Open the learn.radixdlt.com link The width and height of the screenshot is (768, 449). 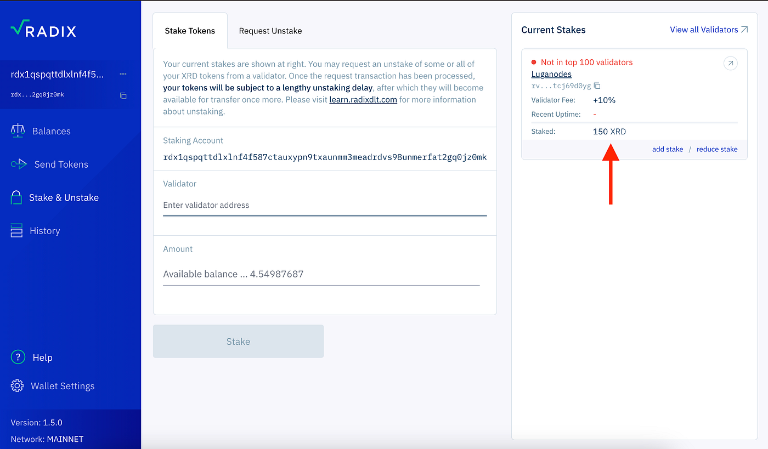pos(363,100)
